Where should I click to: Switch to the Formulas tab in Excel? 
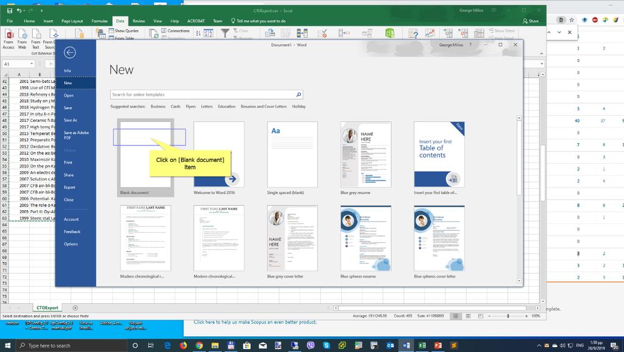pyautogui.click(x=99, y=21)
